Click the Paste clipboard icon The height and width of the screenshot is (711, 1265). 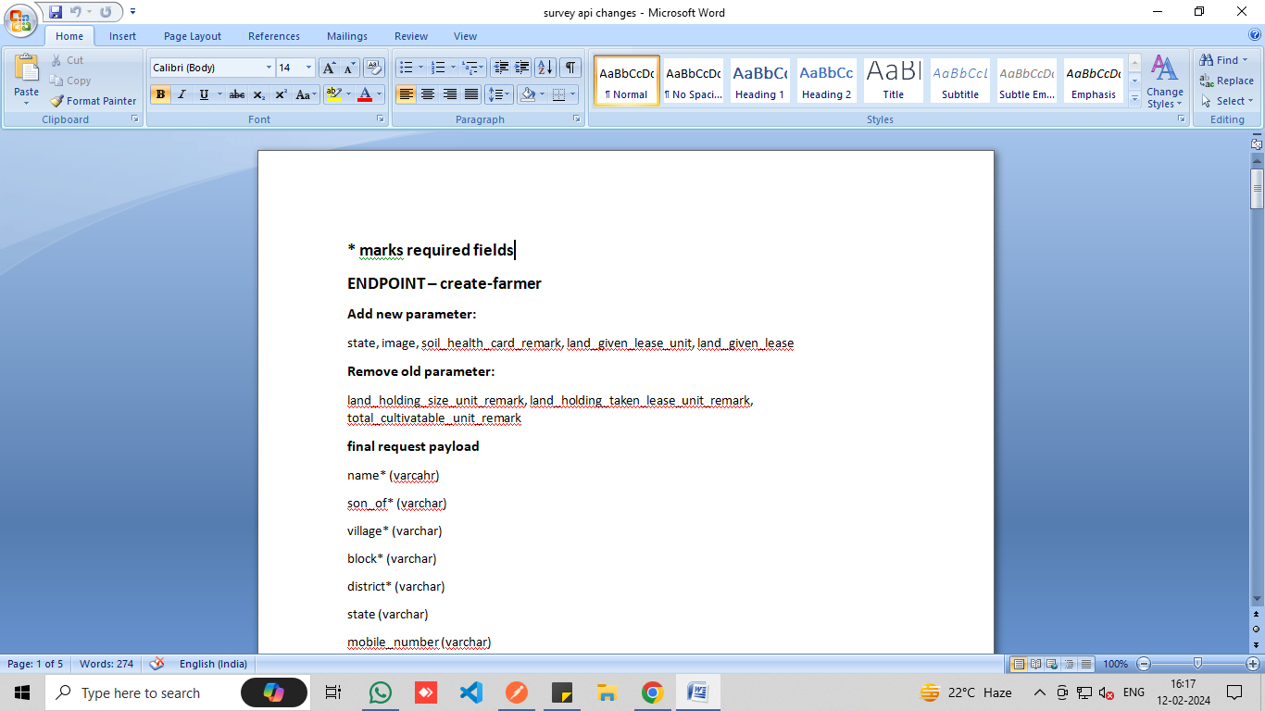click(27, 69)
